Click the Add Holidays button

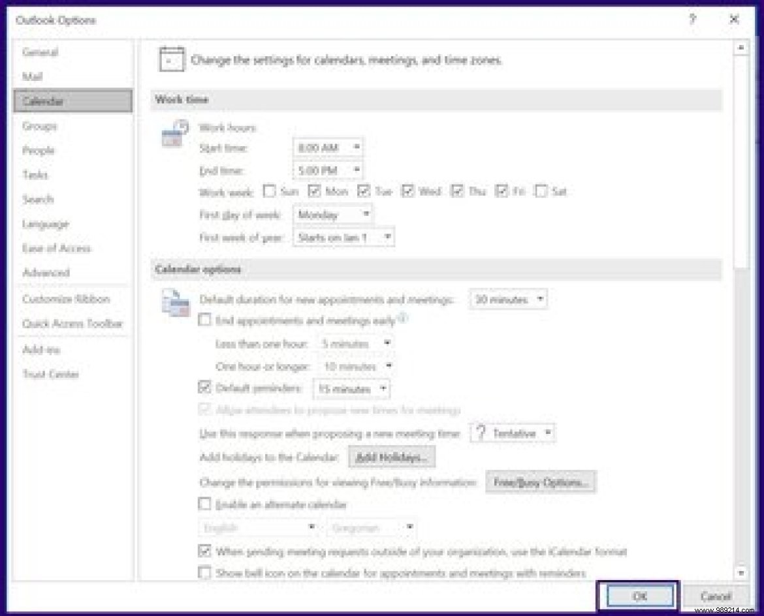click(x=392, y=457)
